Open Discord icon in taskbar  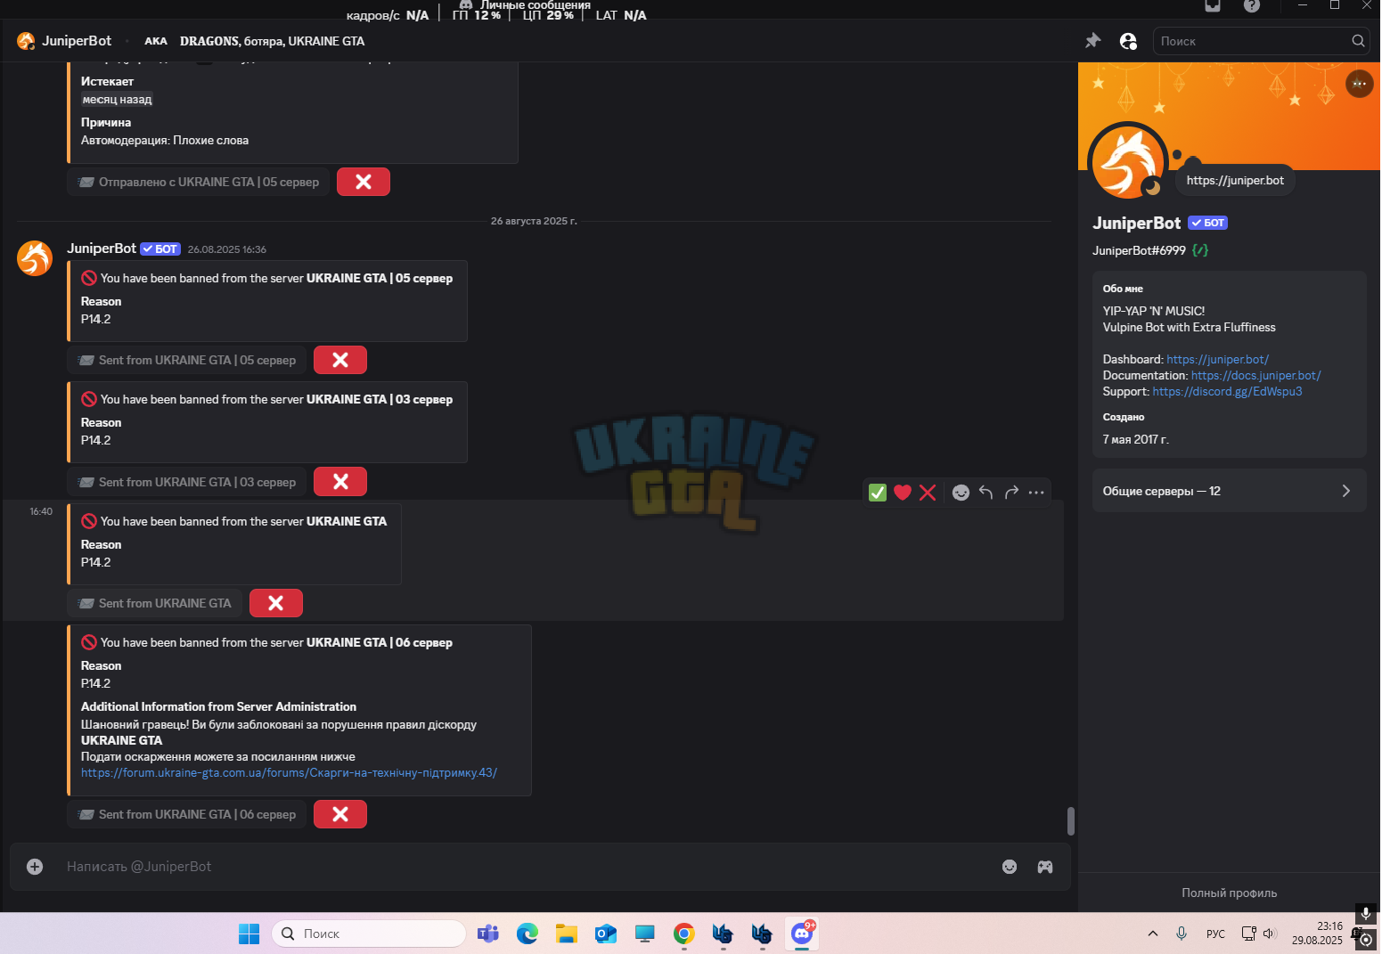[802, 934]
